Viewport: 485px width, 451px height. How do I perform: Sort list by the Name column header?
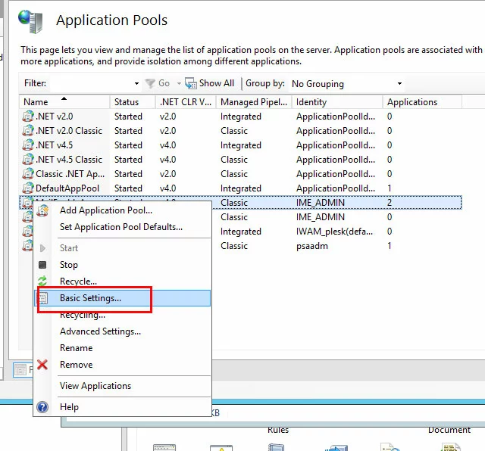(64, 102)
